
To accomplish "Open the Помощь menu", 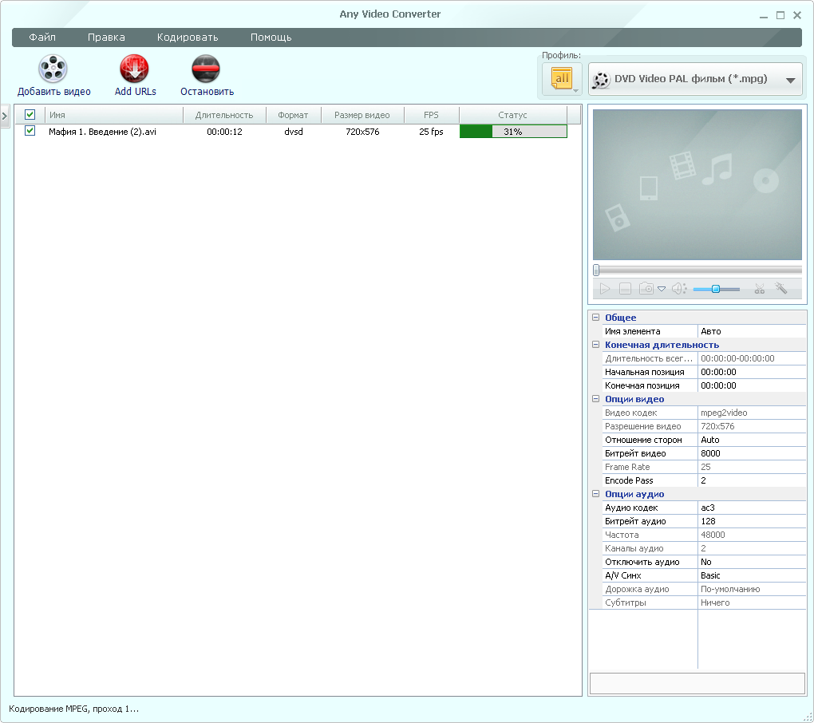I will (271, 38).
